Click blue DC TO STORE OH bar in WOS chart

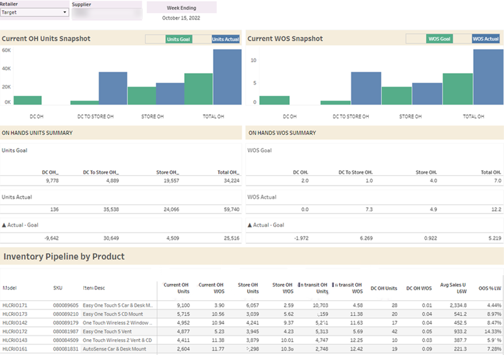point(366,88)
